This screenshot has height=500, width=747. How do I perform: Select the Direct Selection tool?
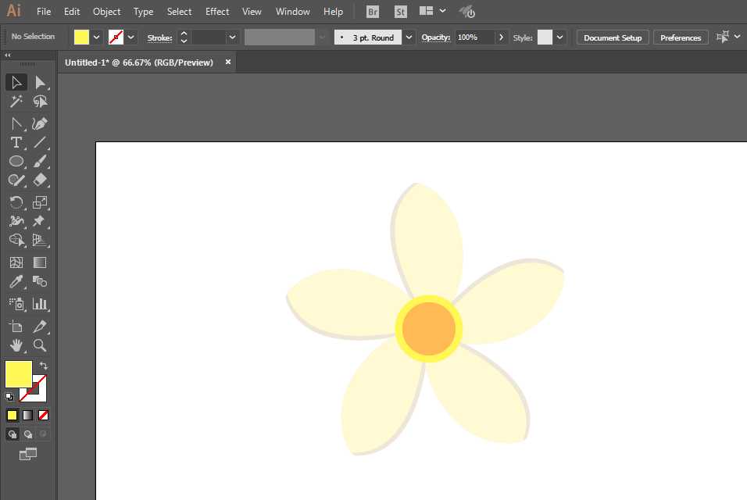(40, 82)
